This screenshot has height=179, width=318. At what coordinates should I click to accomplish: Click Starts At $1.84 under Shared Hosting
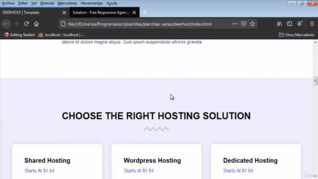(39, 171)
